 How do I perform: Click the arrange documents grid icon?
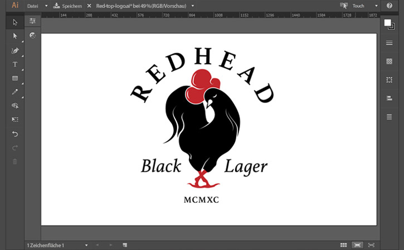point(343,245)
